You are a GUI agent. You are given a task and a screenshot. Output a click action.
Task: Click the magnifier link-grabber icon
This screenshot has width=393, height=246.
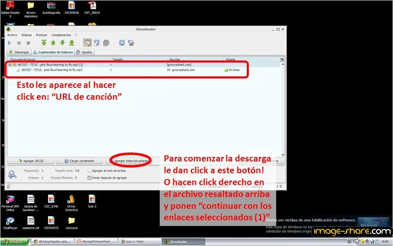click(12, 174)
